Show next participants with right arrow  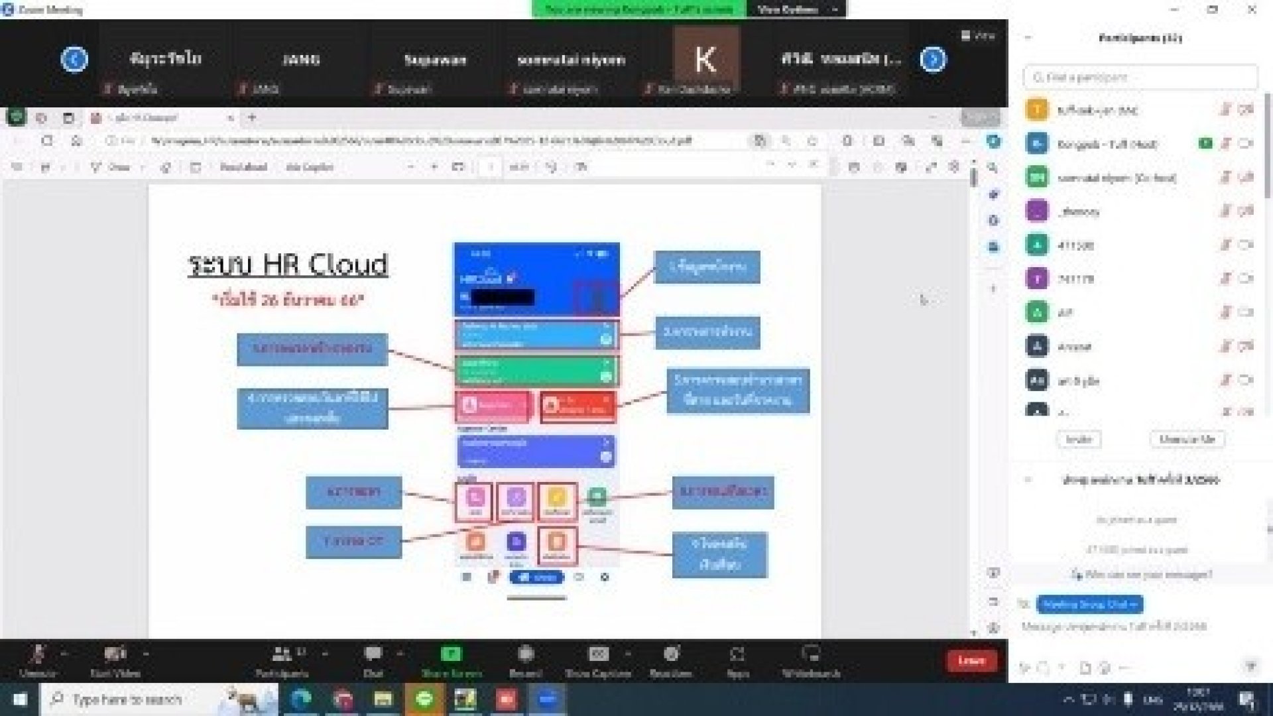(933, 59)
